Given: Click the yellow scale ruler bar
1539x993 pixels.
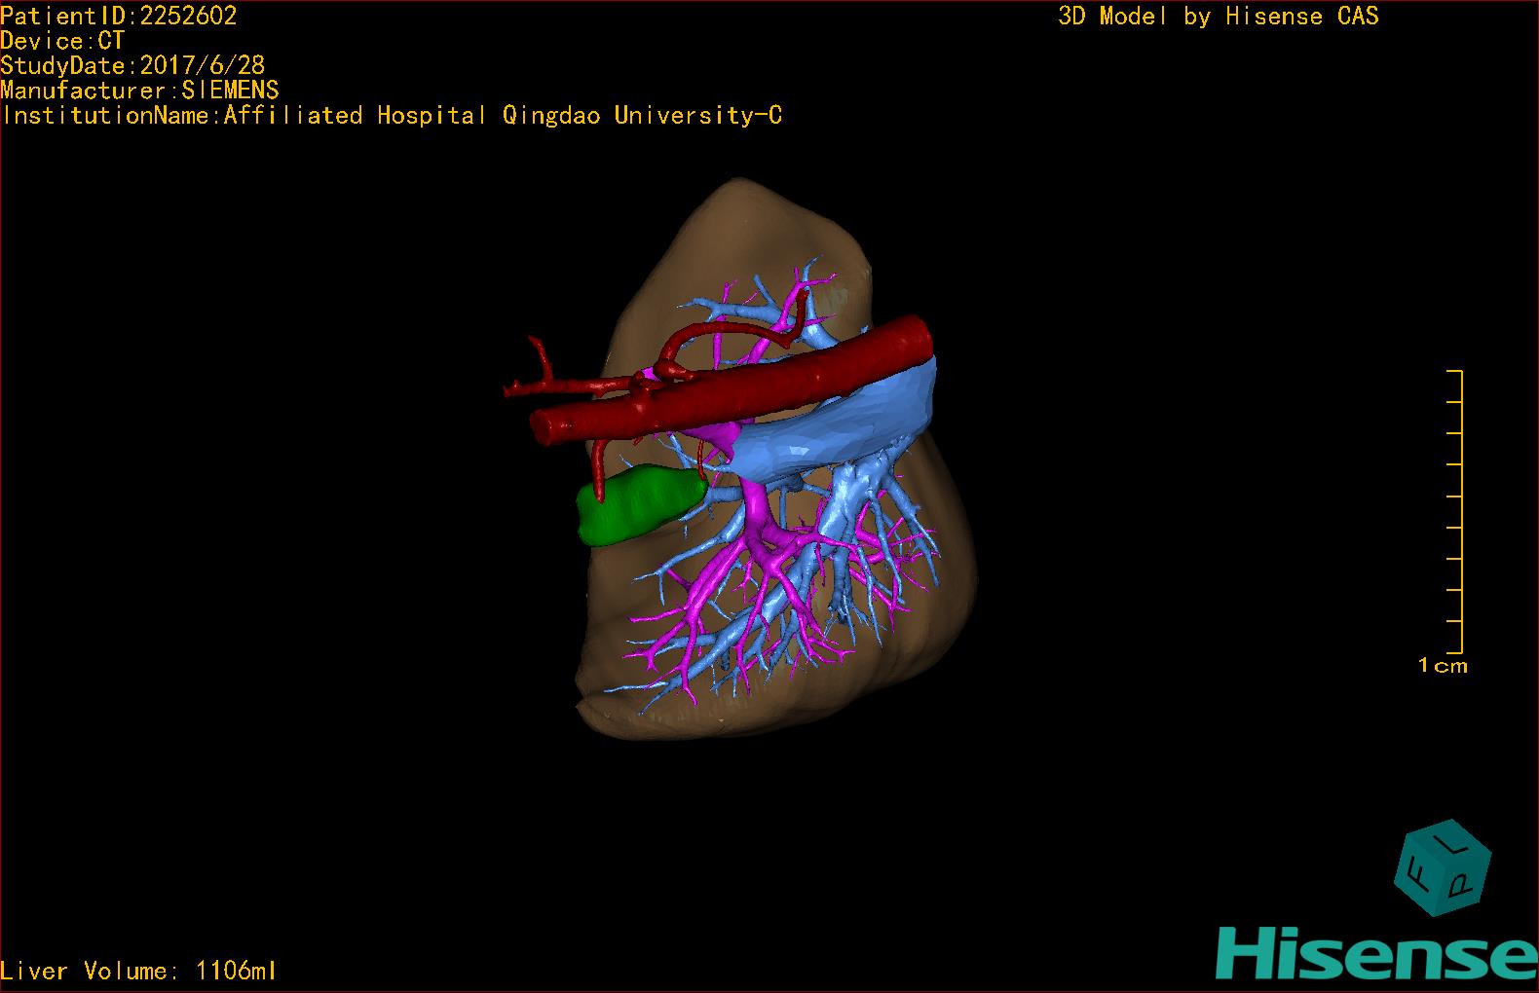Looking at the screenshot, I should [1455, 512].
